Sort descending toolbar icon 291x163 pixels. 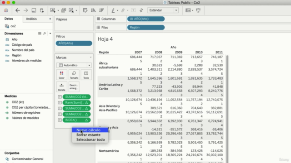[101, 10]
